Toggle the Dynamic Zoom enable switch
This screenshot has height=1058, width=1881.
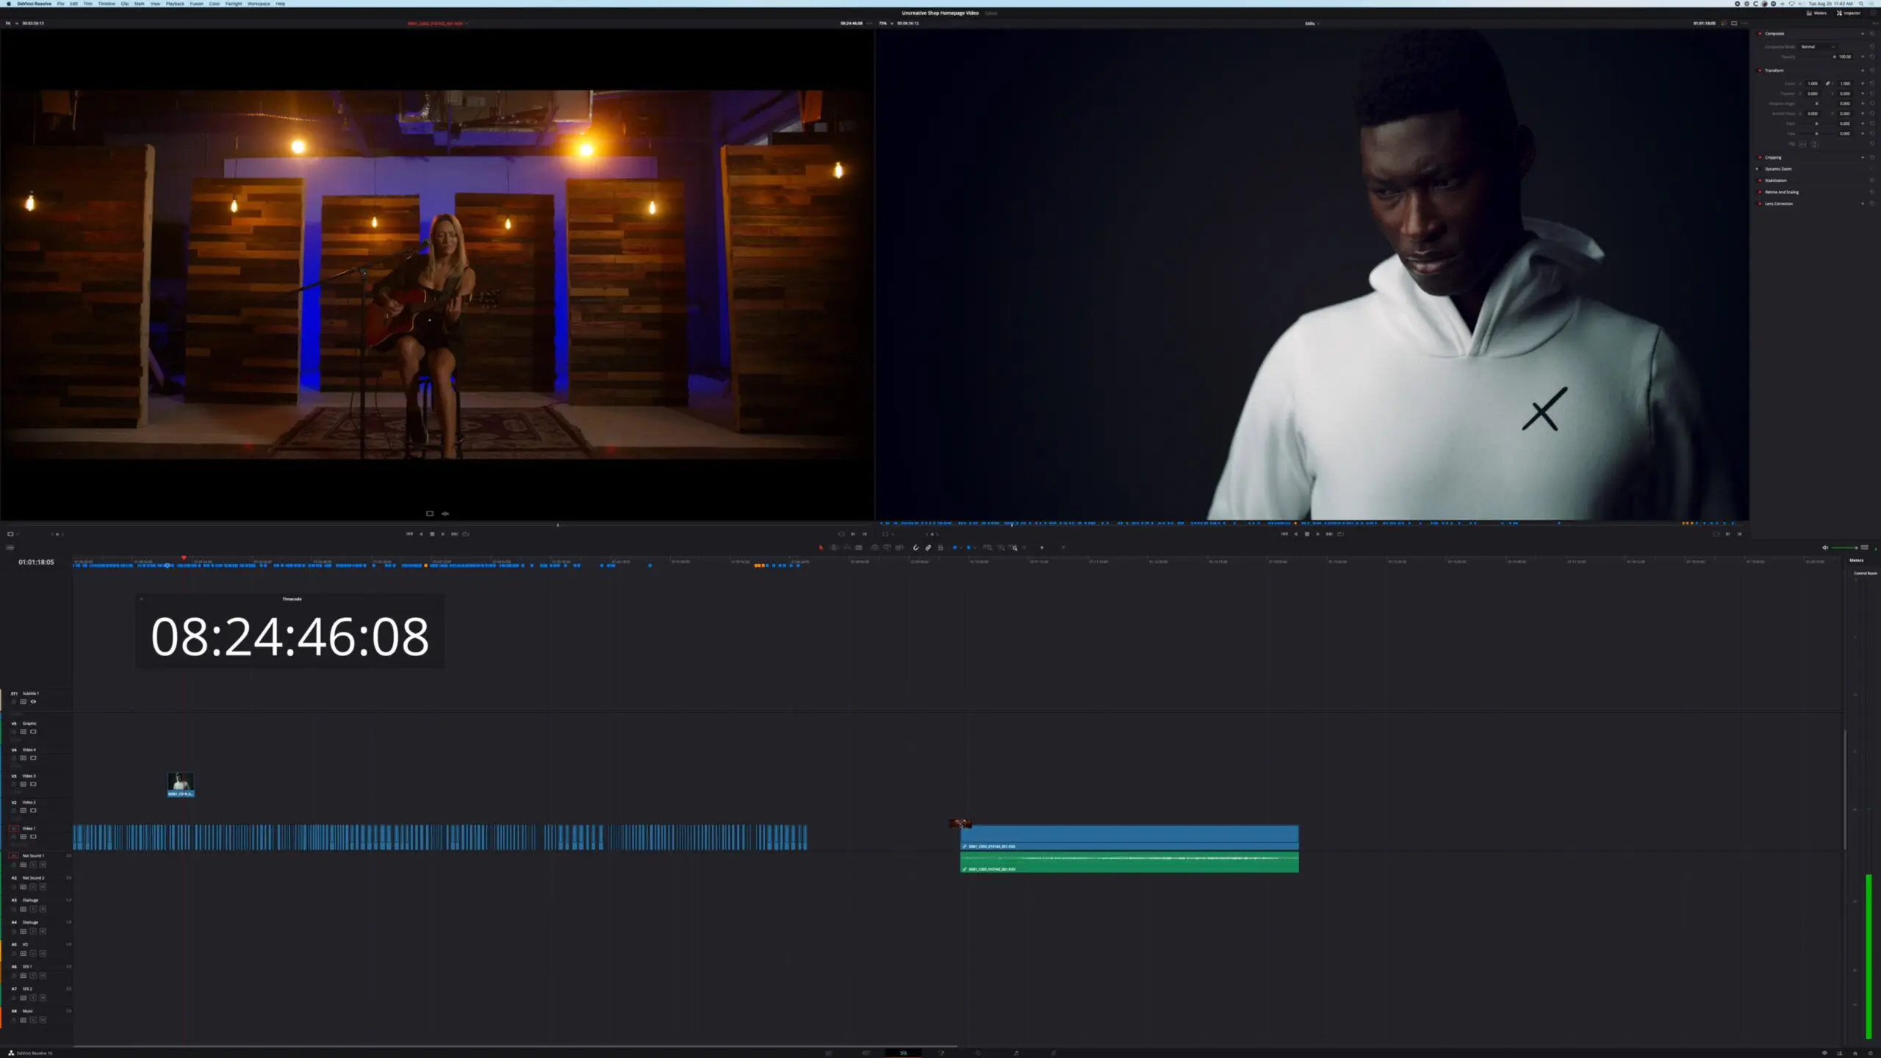1758,169
